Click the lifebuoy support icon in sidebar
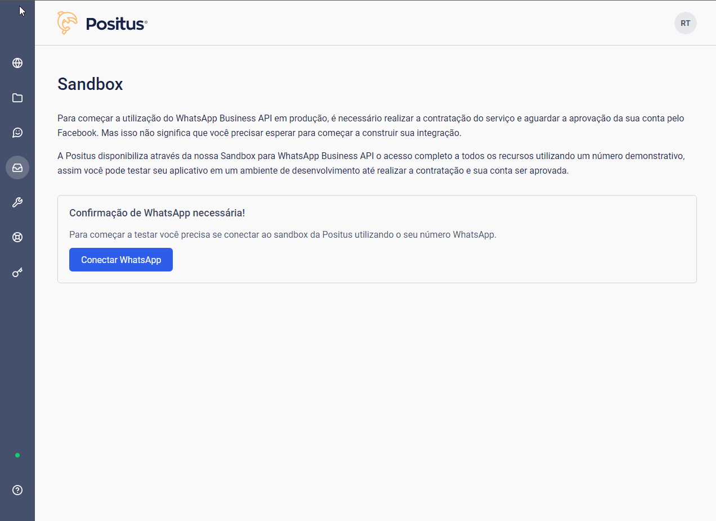716x521 pixels. [x=17, y=237]
